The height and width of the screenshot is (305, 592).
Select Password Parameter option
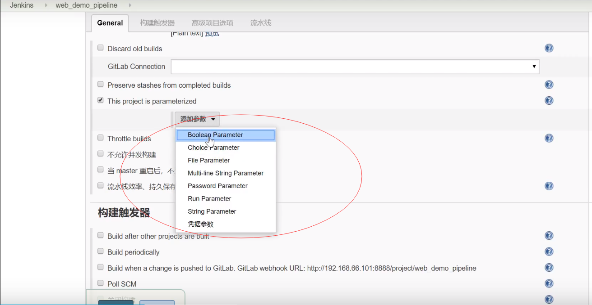point(226,186)
